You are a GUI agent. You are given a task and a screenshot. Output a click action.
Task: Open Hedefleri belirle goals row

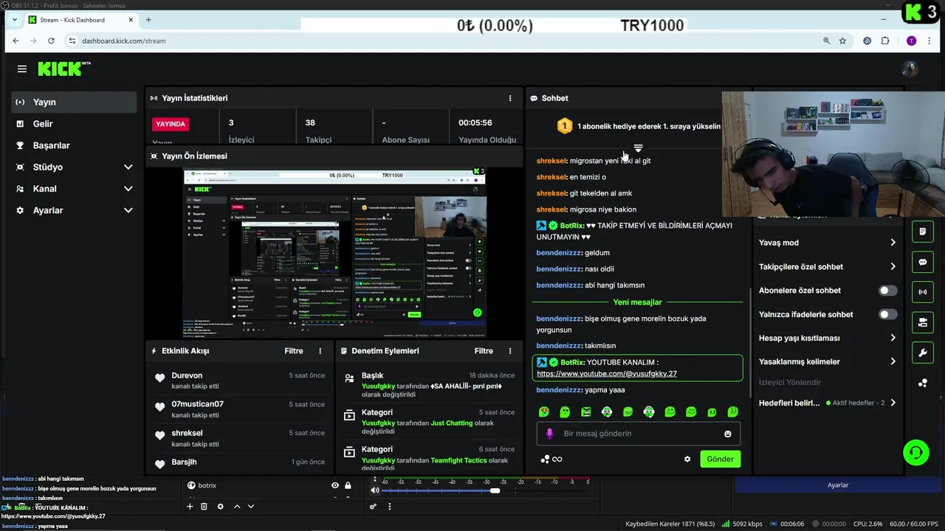point(827,403)
